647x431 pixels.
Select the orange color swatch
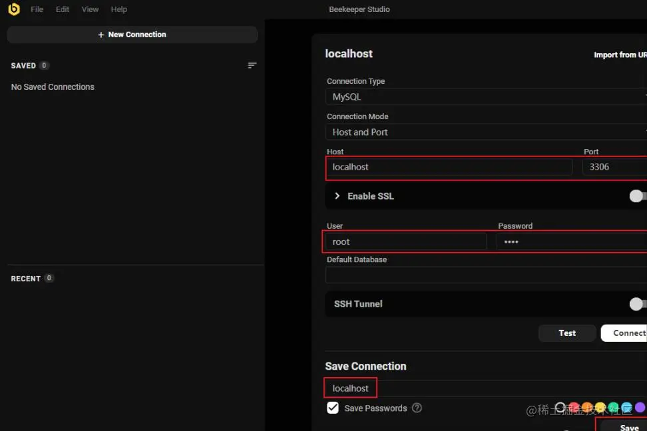[586, 408]
